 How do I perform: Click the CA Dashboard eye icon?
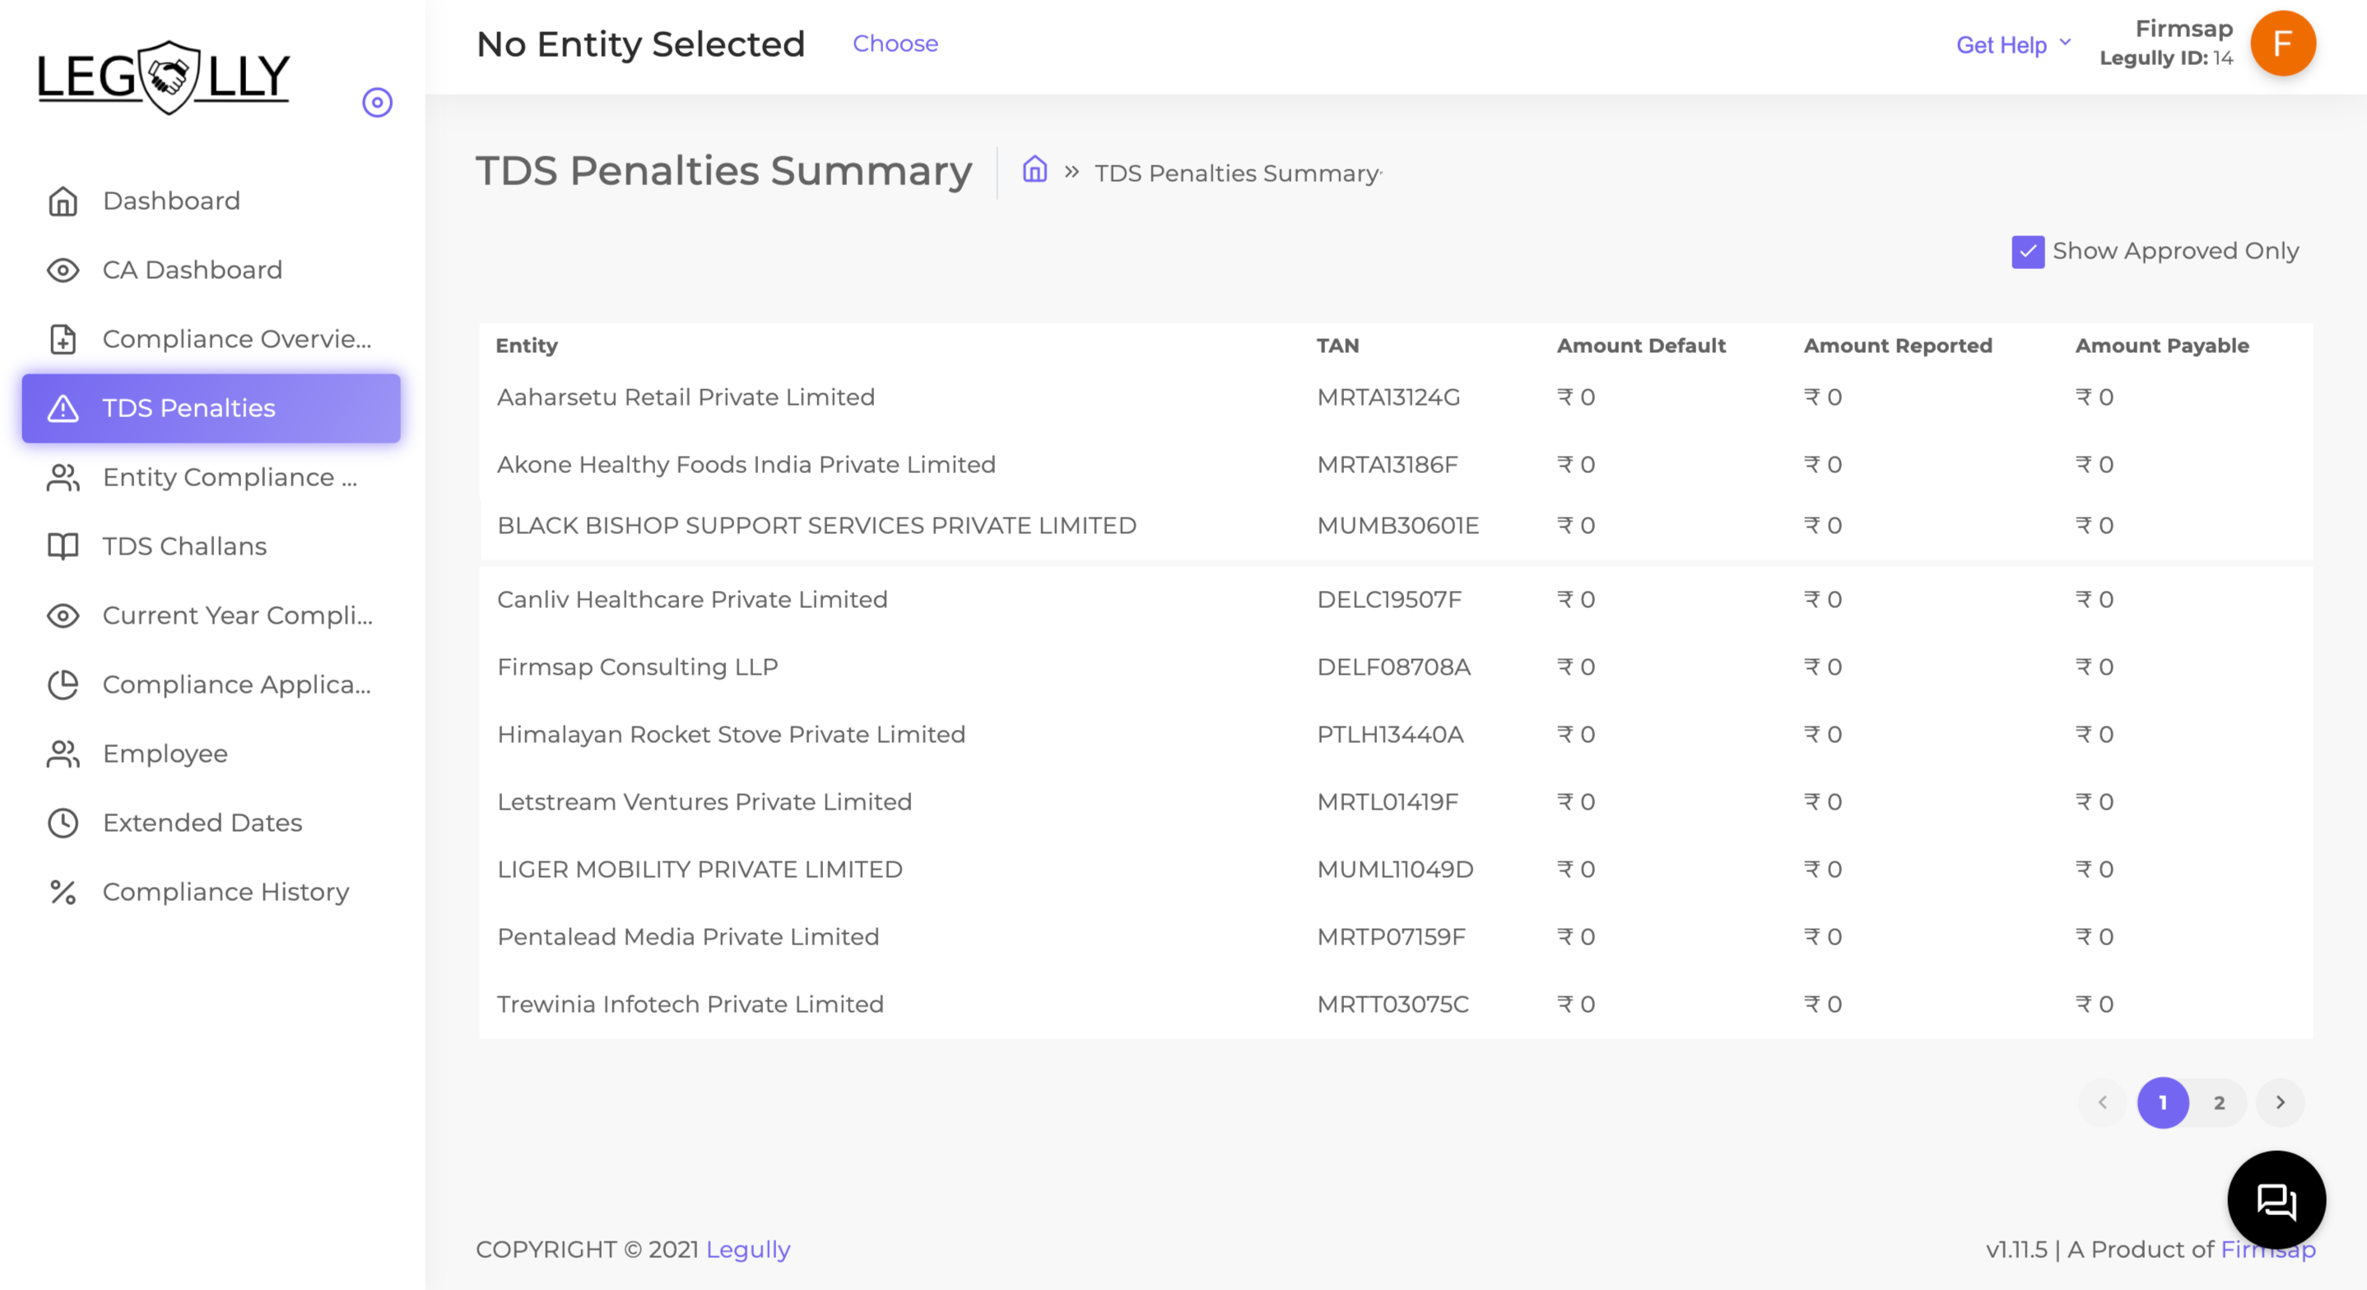(x=63, y=269)
